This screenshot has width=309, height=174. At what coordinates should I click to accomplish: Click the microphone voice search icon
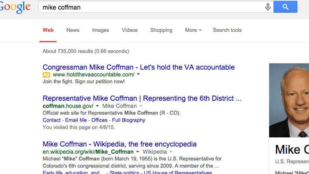coord(268,7)
